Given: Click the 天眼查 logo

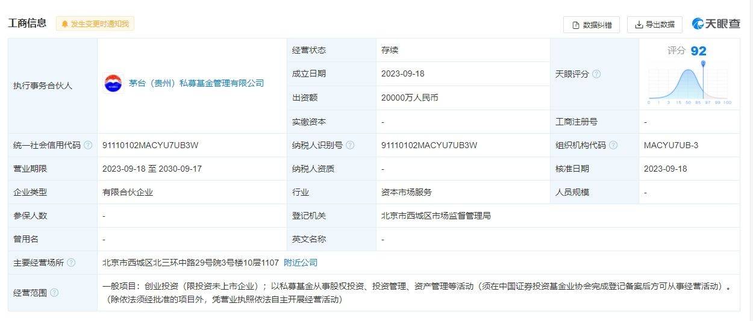Looking at the screenshot, I should coord(716,24).
